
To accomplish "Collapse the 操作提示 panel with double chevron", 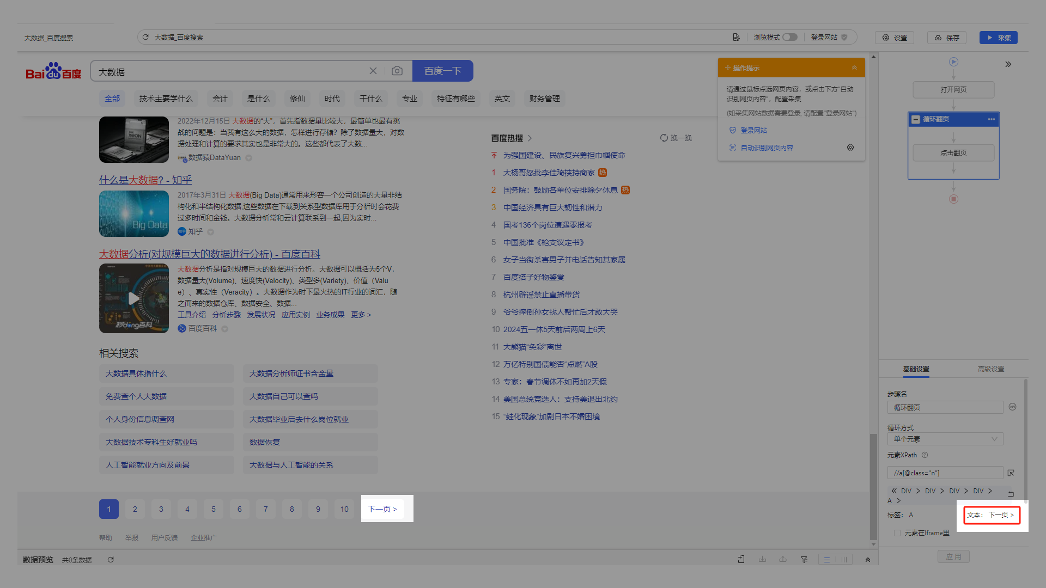I will click(x=854, y=68).
